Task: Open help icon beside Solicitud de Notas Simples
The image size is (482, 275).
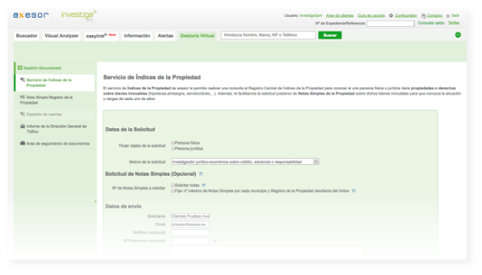Action: tap(200, 174)
